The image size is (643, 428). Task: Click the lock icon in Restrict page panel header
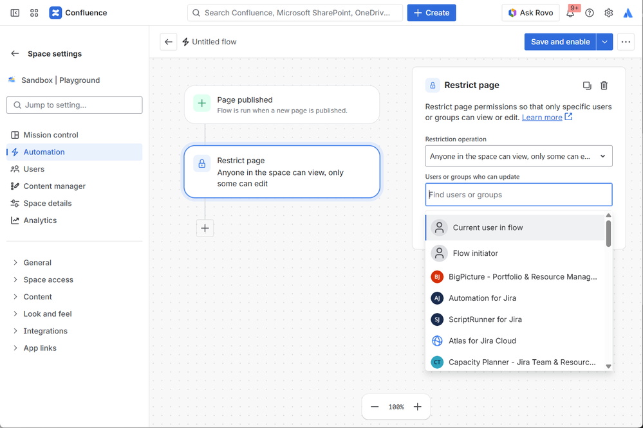point(433,85)
